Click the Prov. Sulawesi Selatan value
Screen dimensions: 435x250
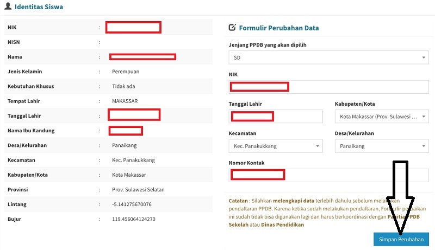138,190
